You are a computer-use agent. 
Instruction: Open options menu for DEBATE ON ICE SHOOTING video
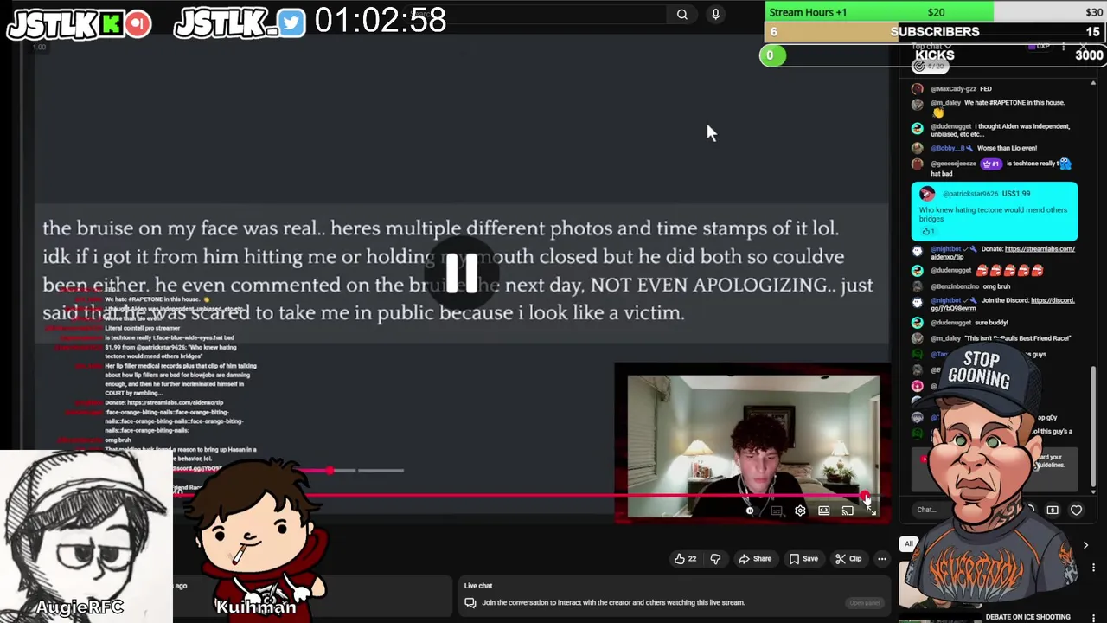(x=1093, y=617)
